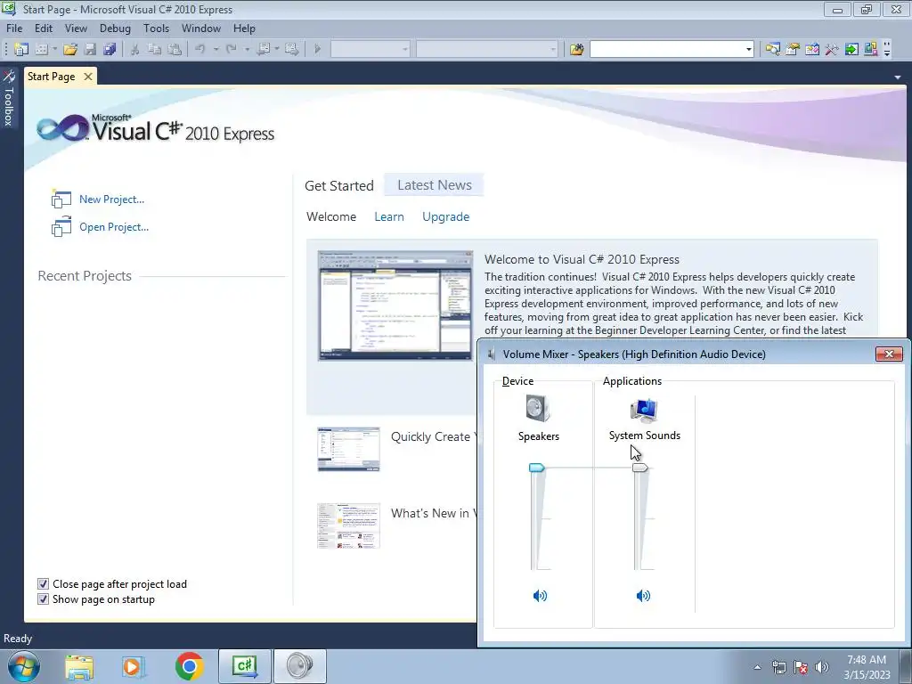Switch to the Latest News tab

point(435,185)
